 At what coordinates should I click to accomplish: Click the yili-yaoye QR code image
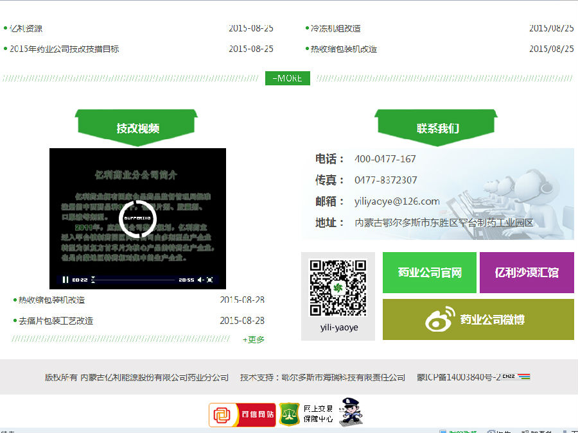(x=338, y=288)
